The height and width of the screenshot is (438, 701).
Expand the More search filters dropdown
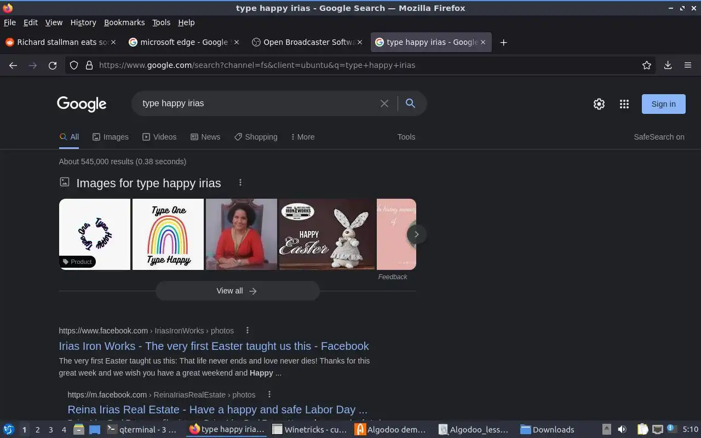point(303,137)
